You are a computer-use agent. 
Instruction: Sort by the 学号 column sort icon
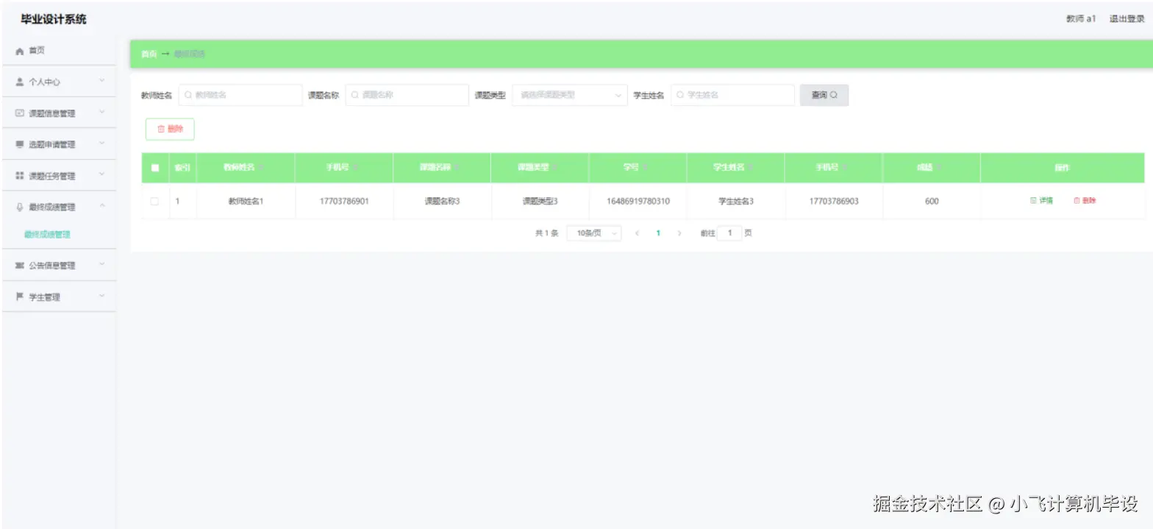pyautogui.click(x=646, y=168)
